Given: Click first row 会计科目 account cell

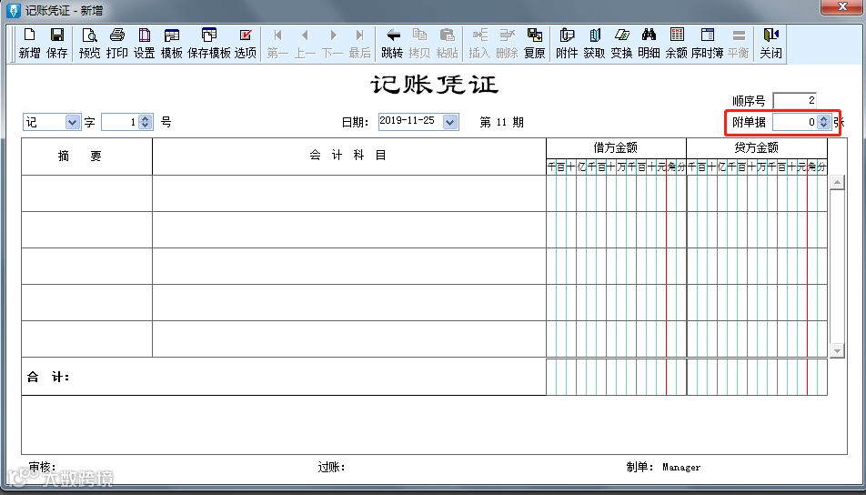Looking at the screenshot, I should [x=349, y=193].
